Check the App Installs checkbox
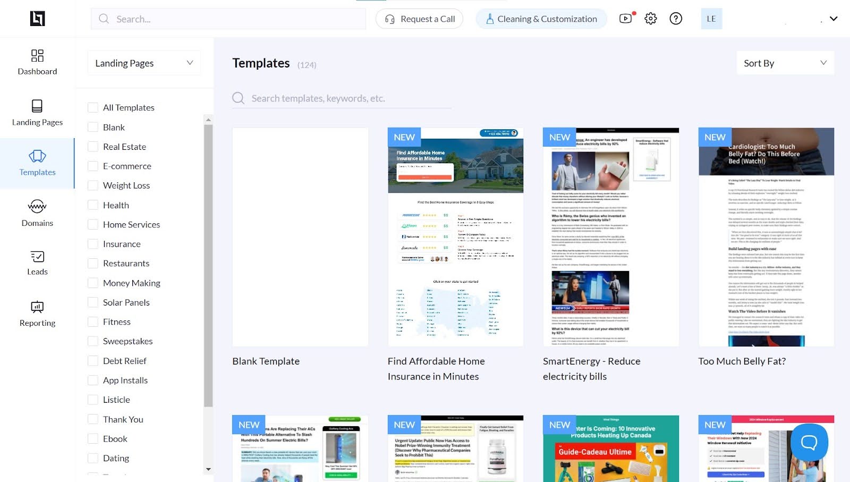Viewport: 850px width, 482px height. (93, 380)
